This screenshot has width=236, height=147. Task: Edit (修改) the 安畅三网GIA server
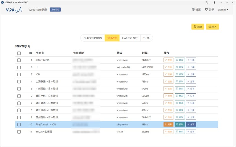point(180,60)
